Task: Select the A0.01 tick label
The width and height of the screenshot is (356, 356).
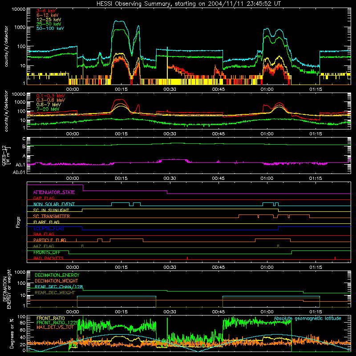Action: point(19,172)
